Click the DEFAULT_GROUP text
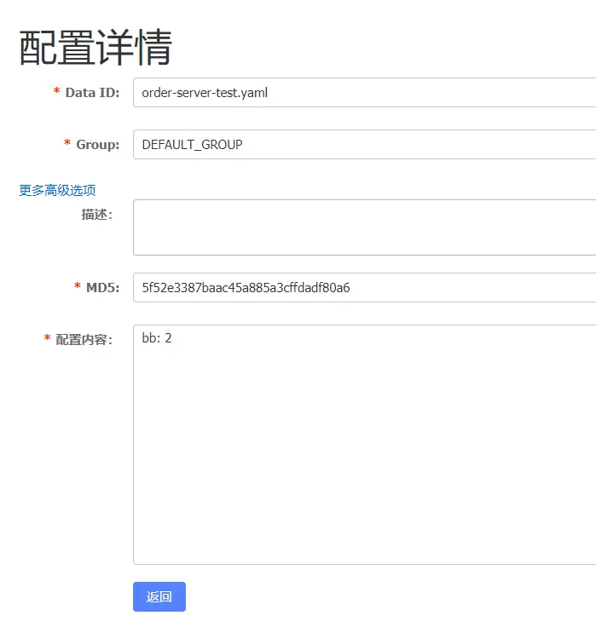Image resolution: width=596 pixels, height=627 pixels. (x=192, y=145)
